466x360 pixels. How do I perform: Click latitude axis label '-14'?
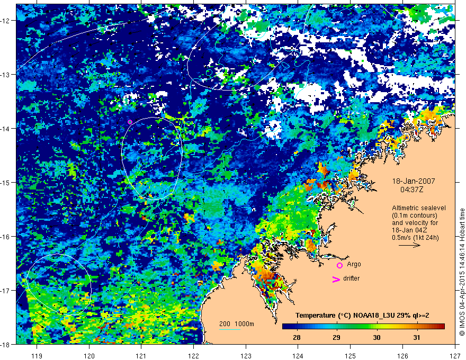[6, 129]
